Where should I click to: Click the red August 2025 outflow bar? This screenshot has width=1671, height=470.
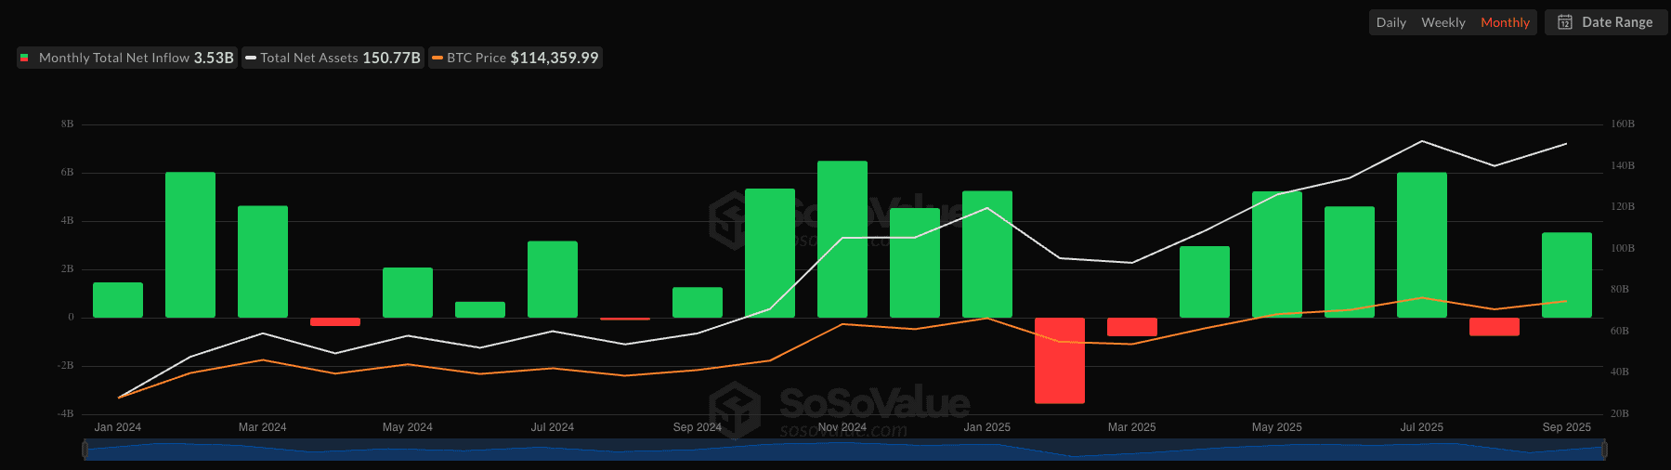point(1494,327)
